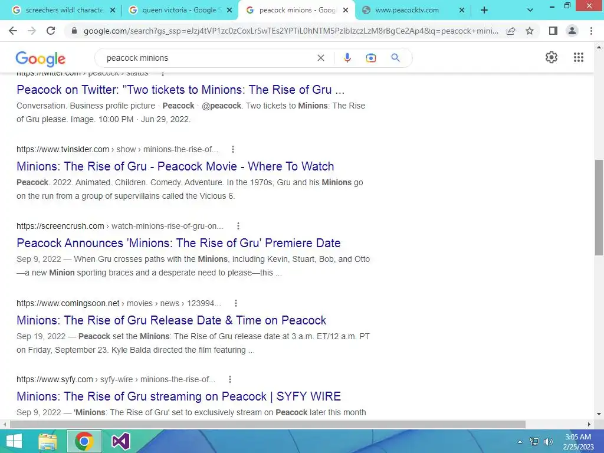The width and height of the screenshot is (604, 453).
Task: Click the scroll-up arrow of the scrollbar
Action: coord(599,47)
